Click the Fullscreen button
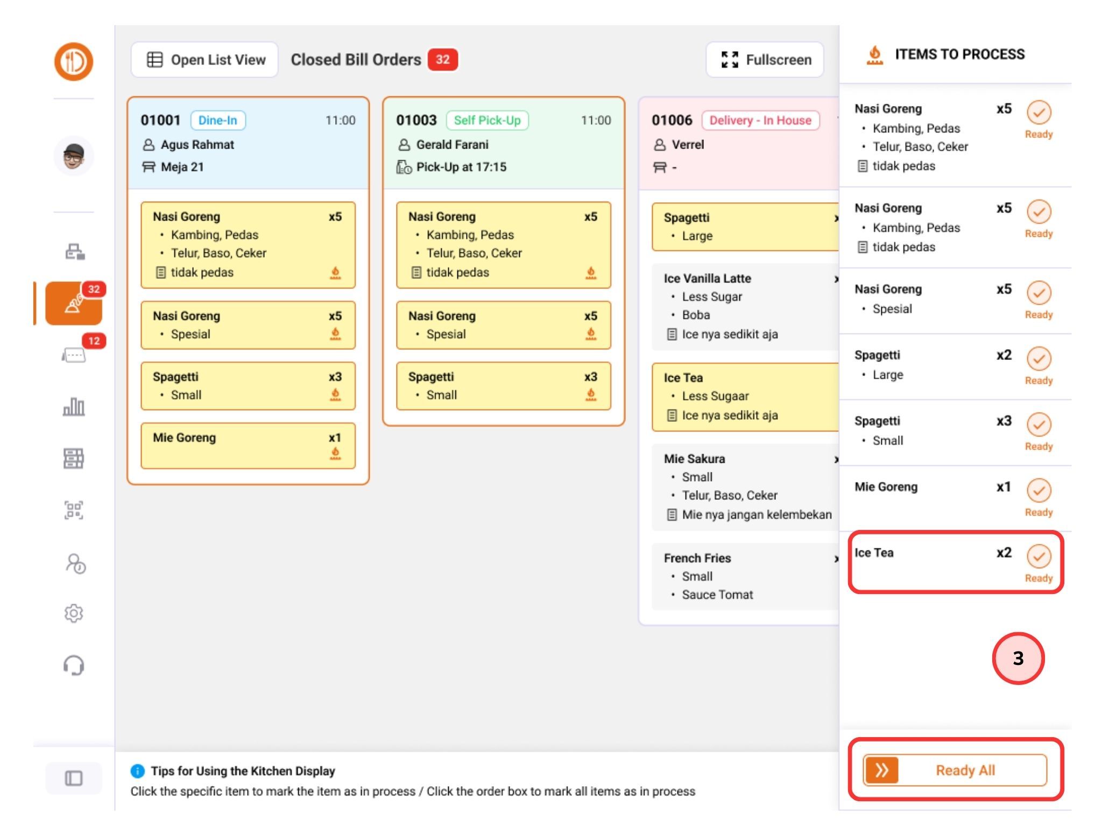The width and height of the screenshot is (1102, 834). pyautogui.click(x=765, y=60)
